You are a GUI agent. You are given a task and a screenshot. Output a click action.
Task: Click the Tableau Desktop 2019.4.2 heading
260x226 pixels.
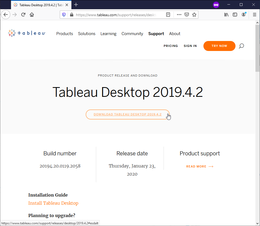pyautogui.click(x=128, y=92)
